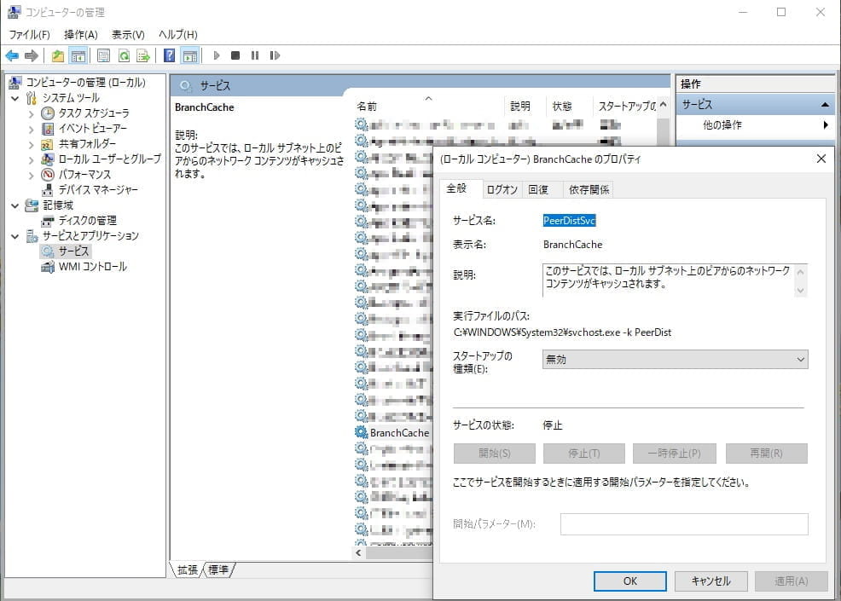
Task: Click 停止(T) service button
Action: [x=584, y=454]
